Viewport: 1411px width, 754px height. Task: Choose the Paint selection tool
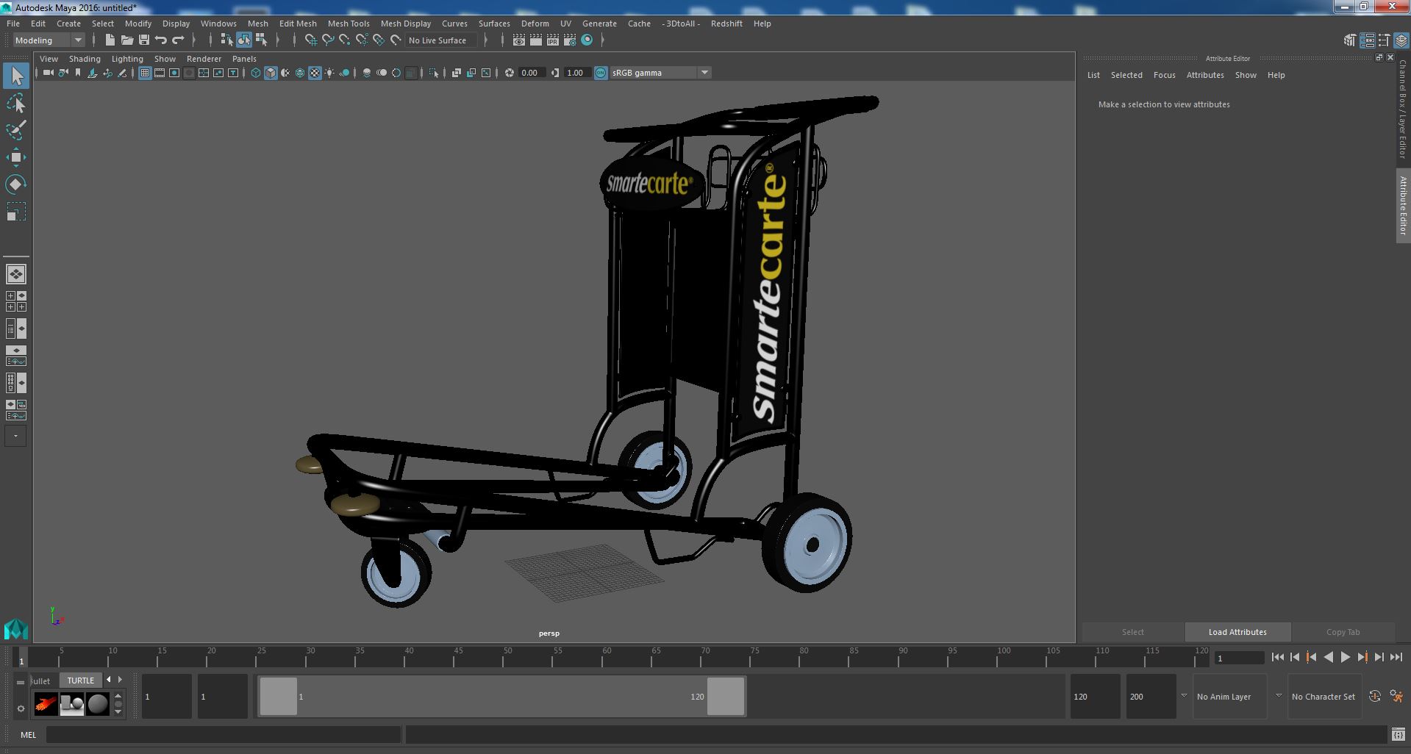click(x=16, y=130)
